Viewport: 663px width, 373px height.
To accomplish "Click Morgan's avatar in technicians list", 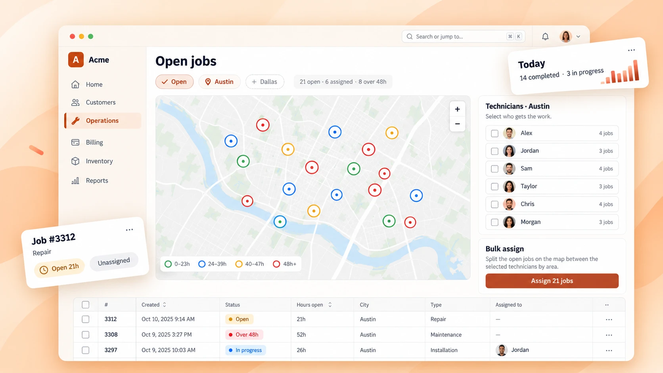I will click(509, 222).
